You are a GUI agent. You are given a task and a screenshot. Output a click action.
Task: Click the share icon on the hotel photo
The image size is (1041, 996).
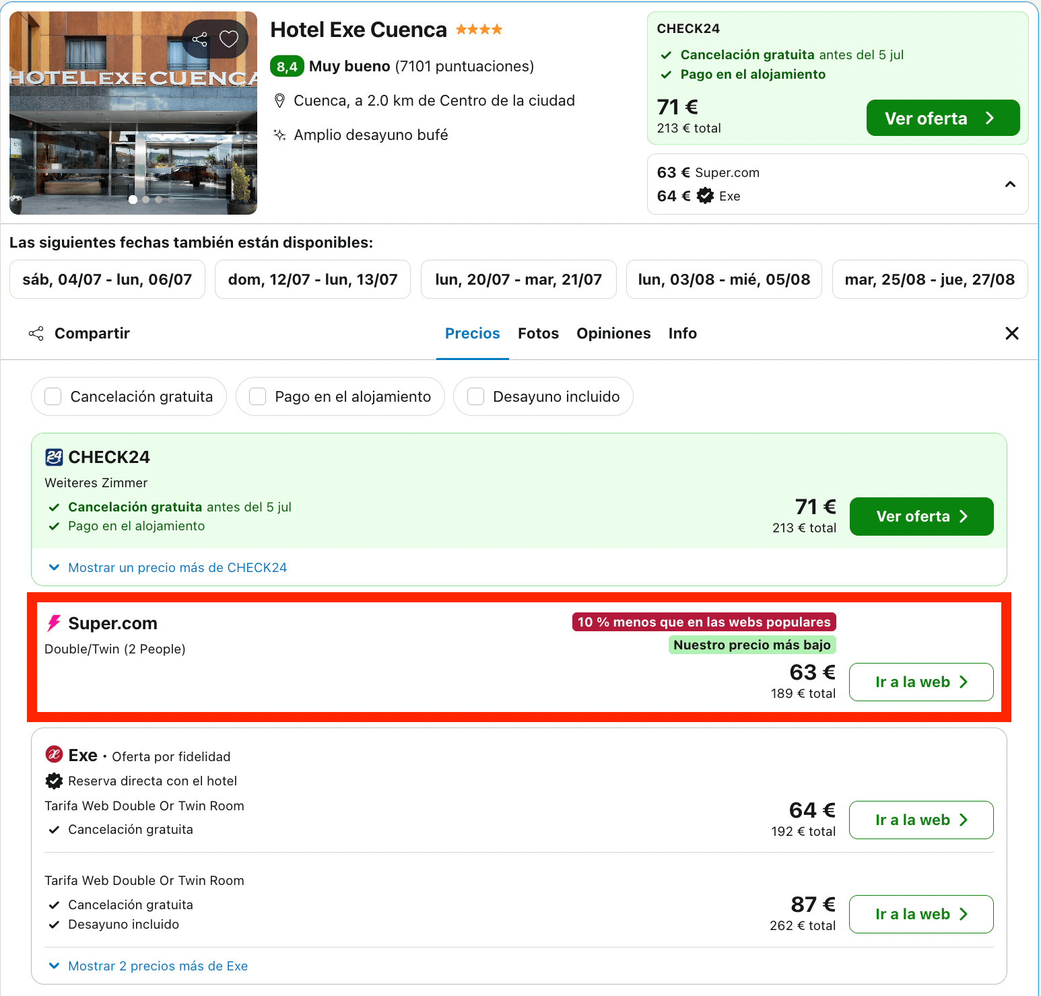[199, 39]
